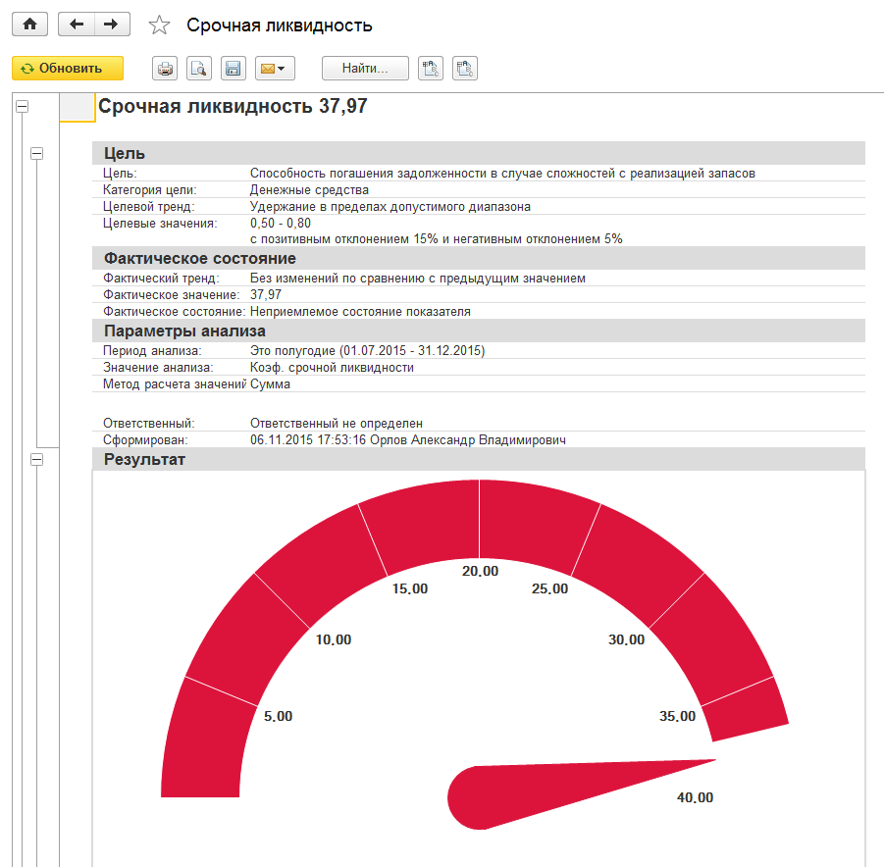Navigate forward with the right arrow
Viewport: 884px width, 867px height.
coord(112,25)
